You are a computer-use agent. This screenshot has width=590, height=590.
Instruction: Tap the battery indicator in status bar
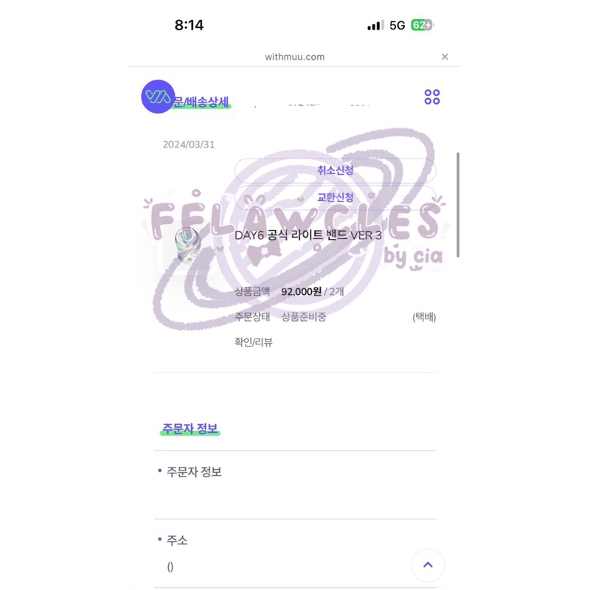coord(421,25)
